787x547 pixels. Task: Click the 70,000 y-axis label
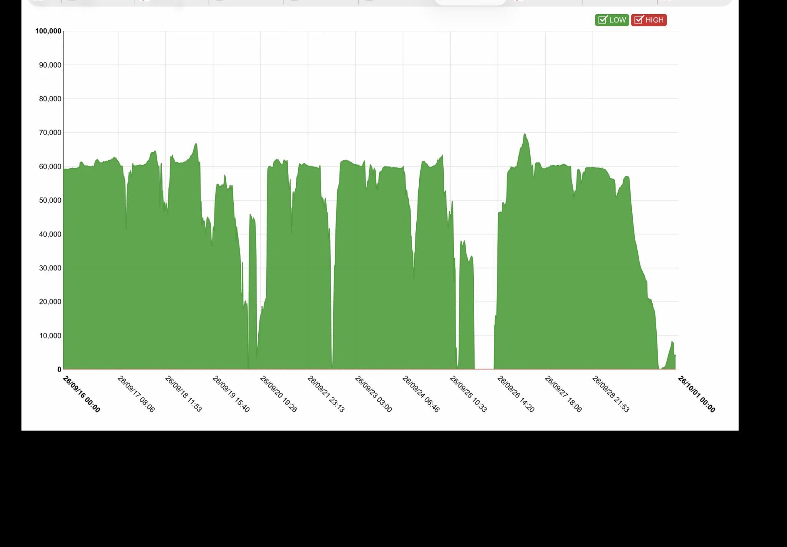click(50, 133)
